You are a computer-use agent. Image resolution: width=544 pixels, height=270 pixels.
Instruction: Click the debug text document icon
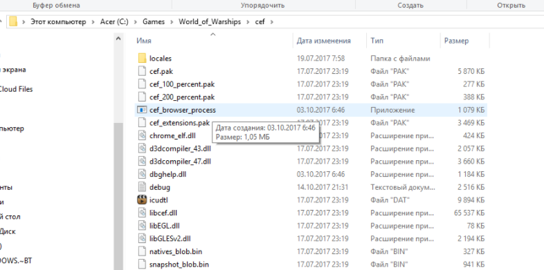pos(142,187)
